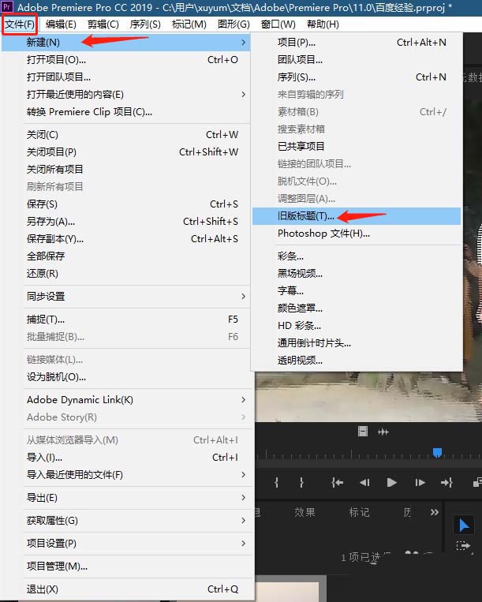Step forward one frame
Screen dimensions: 482x602
(x=420, y=482)
